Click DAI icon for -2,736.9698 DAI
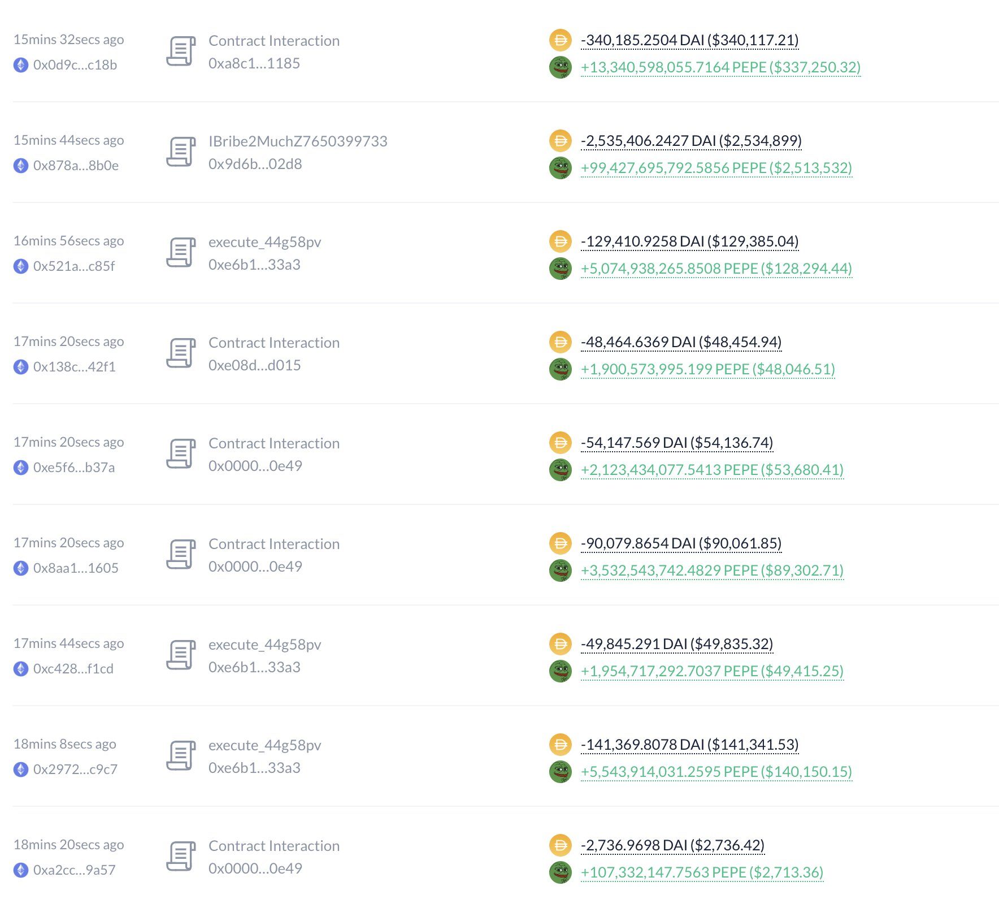The height and width of the screenshot is (899, 999). [x=560, y=845]
